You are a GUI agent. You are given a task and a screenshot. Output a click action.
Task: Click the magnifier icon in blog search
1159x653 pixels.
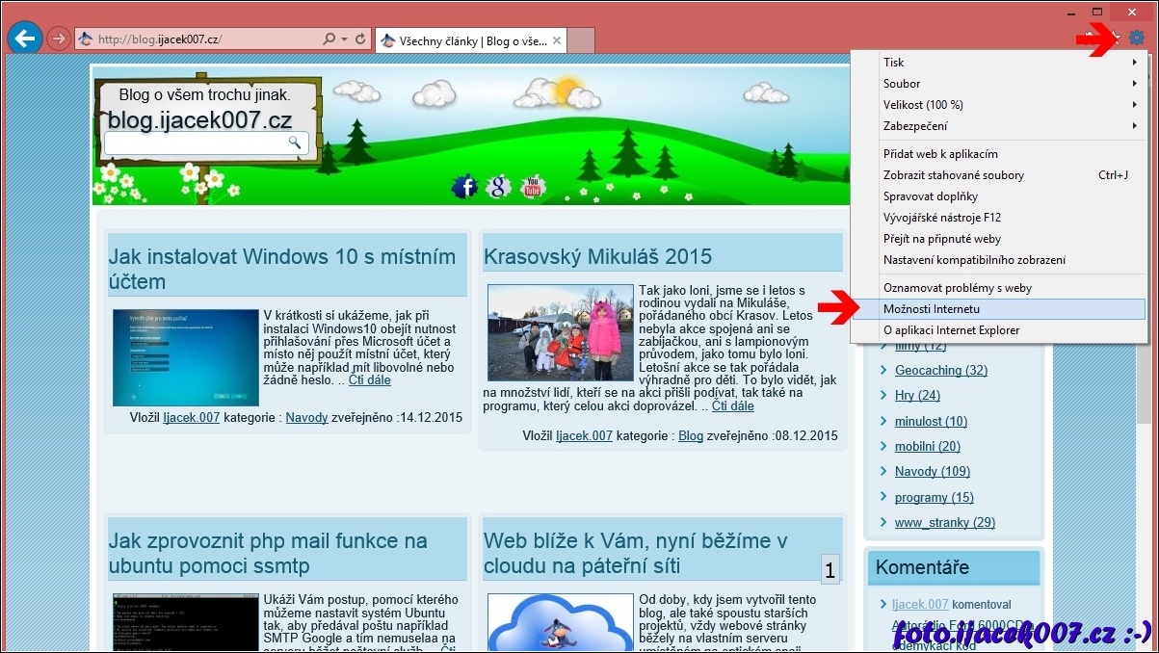point(295,143)
